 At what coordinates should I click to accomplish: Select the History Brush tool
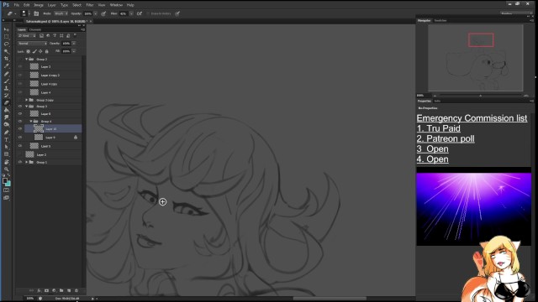click(x=6, y=96)
